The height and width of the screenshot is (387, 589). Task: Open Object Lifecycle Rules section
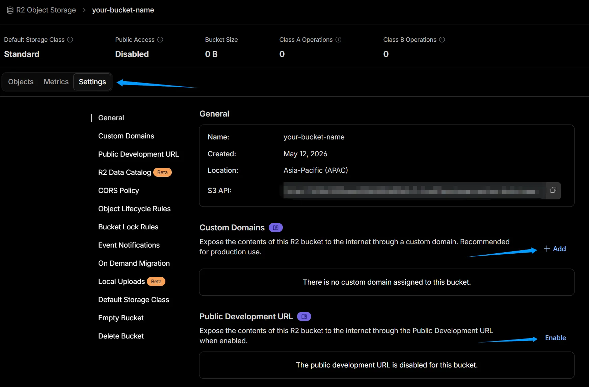pyautogui.click(x=134, y=209)
